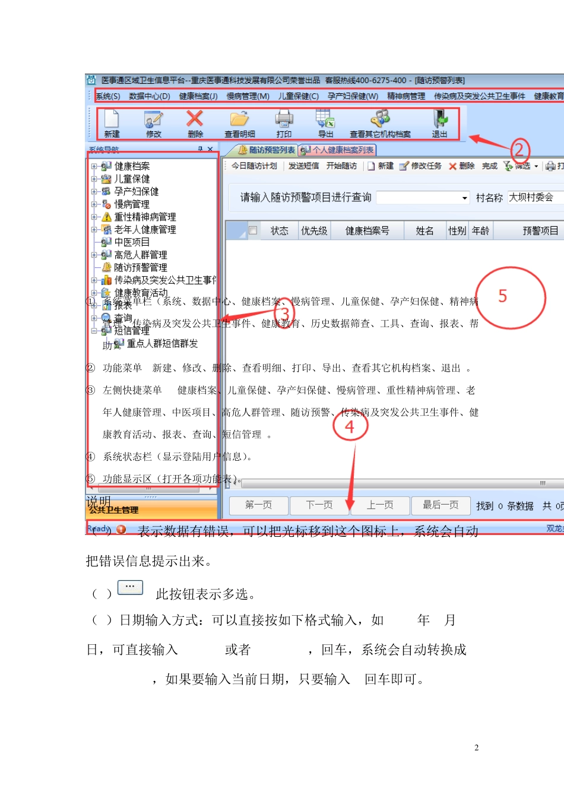Go to 最后一页 (last page)
Viewport: 564px width, 798px height.
tap(441, 505)
